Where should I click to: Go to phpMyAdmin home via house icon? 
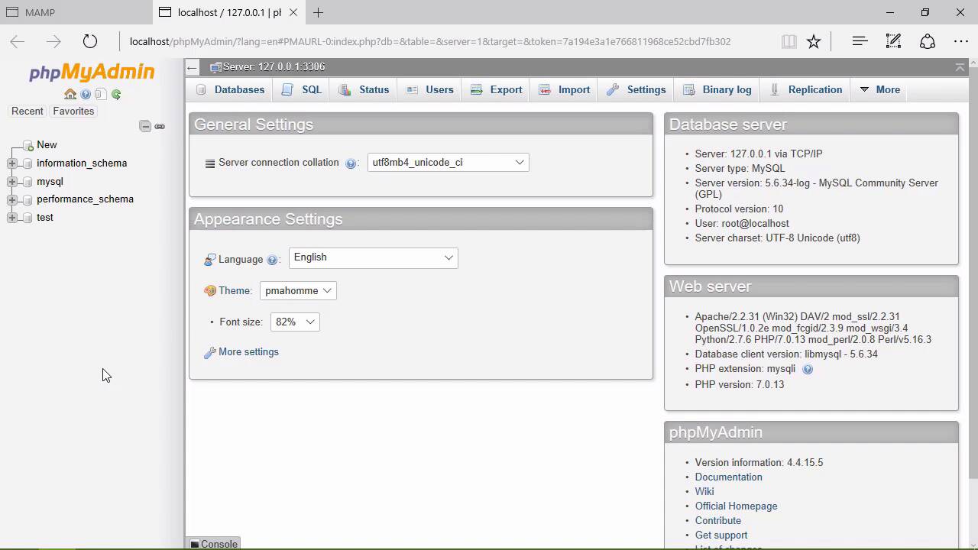coord(70,94)
